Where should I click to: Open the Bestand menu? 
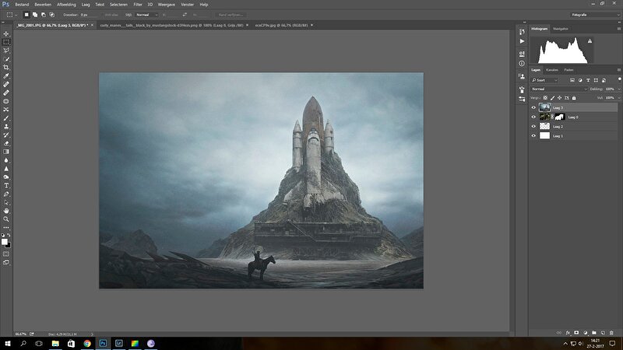(x=22, y=5)
